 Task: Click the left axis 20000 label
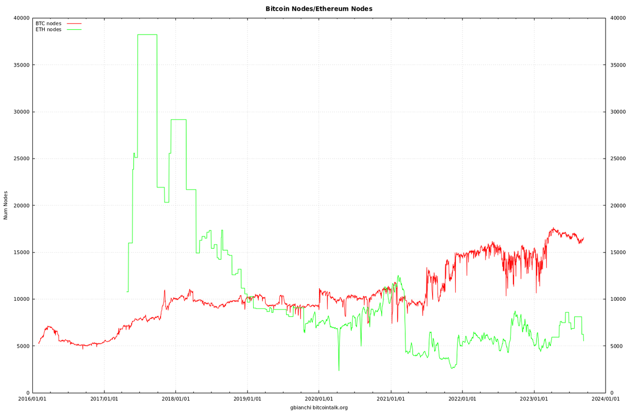[x=21, y=205]
